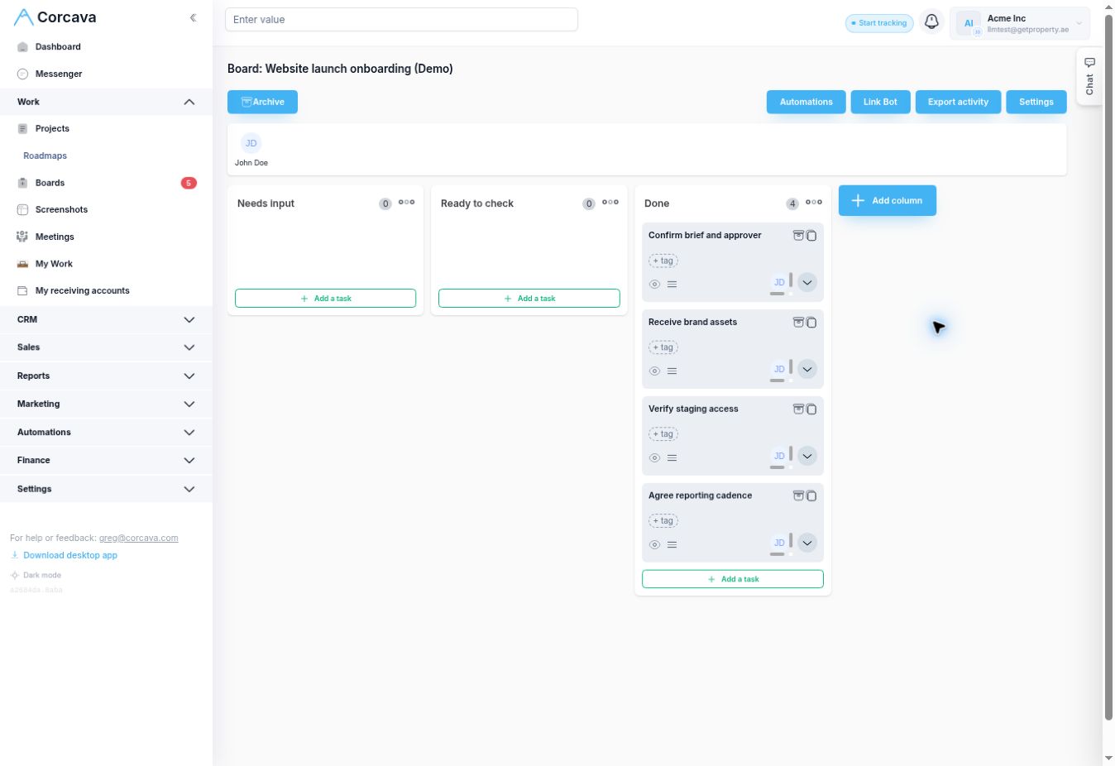Screen dimensions: 1115x766
Task: Click the JD assignee avatar on 'Verify staging access'
Action: click(x=779, y=457)
